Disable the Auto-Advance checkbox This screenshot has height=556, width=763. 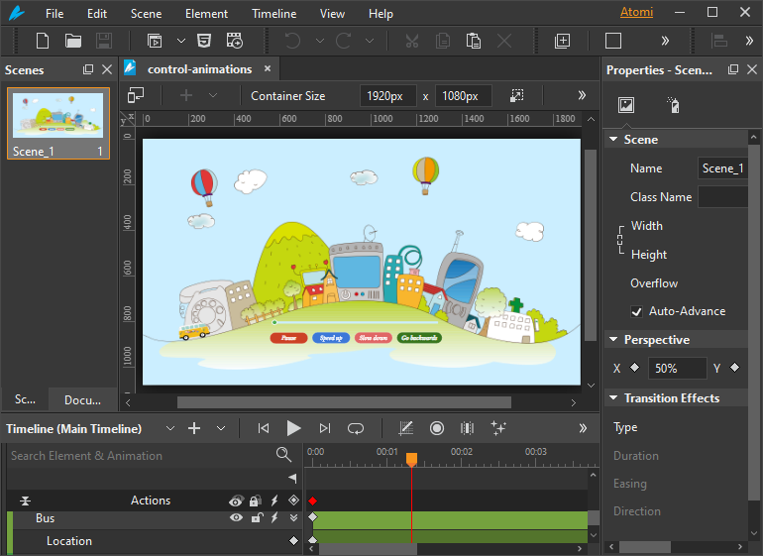tap(637, 311)
